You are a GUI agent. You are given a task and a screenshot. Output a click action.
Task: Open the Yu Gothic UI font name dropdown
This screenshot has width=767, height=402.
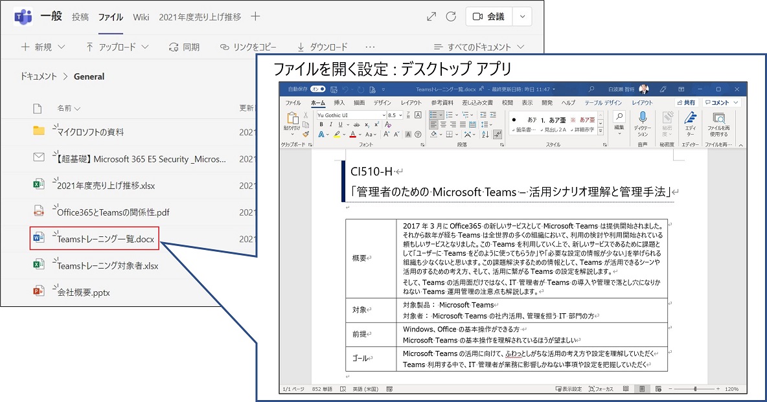click(384, 115)
